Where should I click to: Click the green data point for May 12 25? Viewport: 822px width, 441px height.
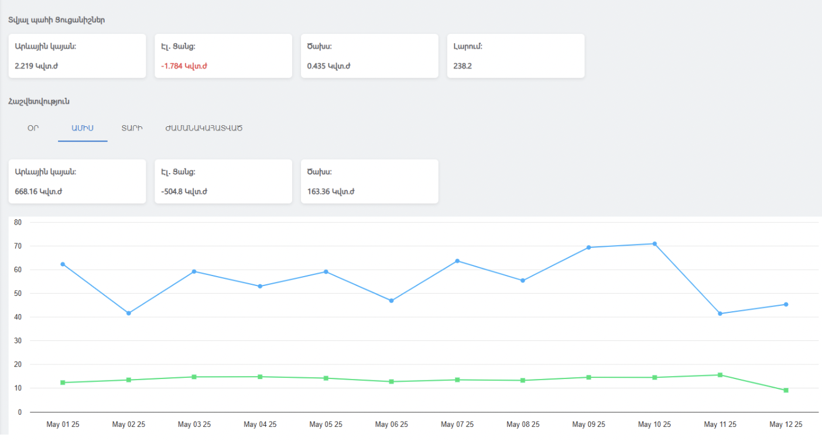click(x=786, y=390)
